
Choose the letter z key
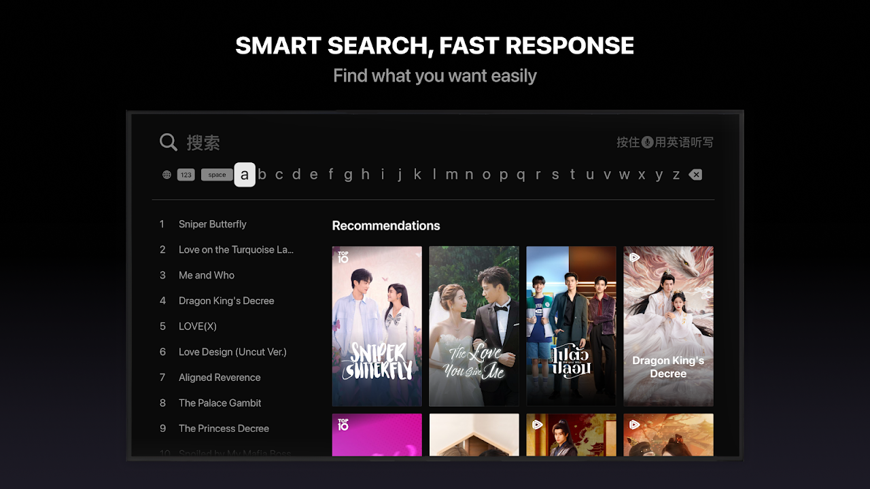click(x=676, y=175)
